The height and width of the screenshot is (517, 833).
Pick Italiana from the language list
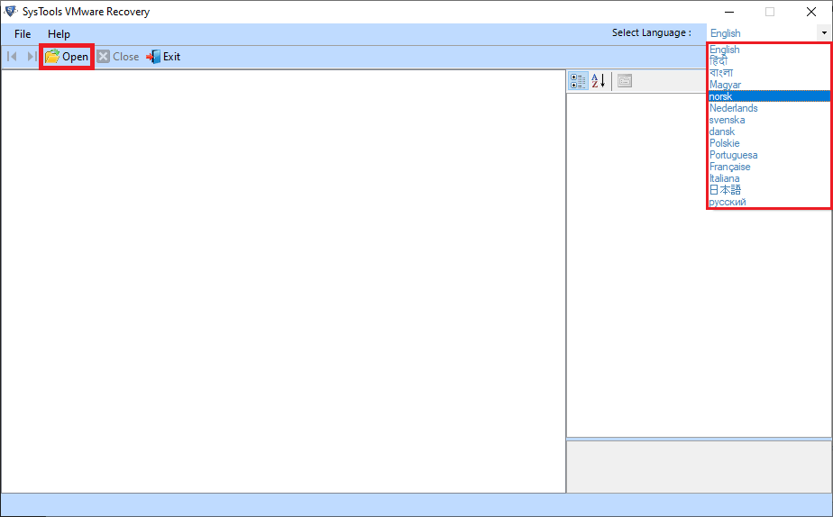tap(769, 177)
